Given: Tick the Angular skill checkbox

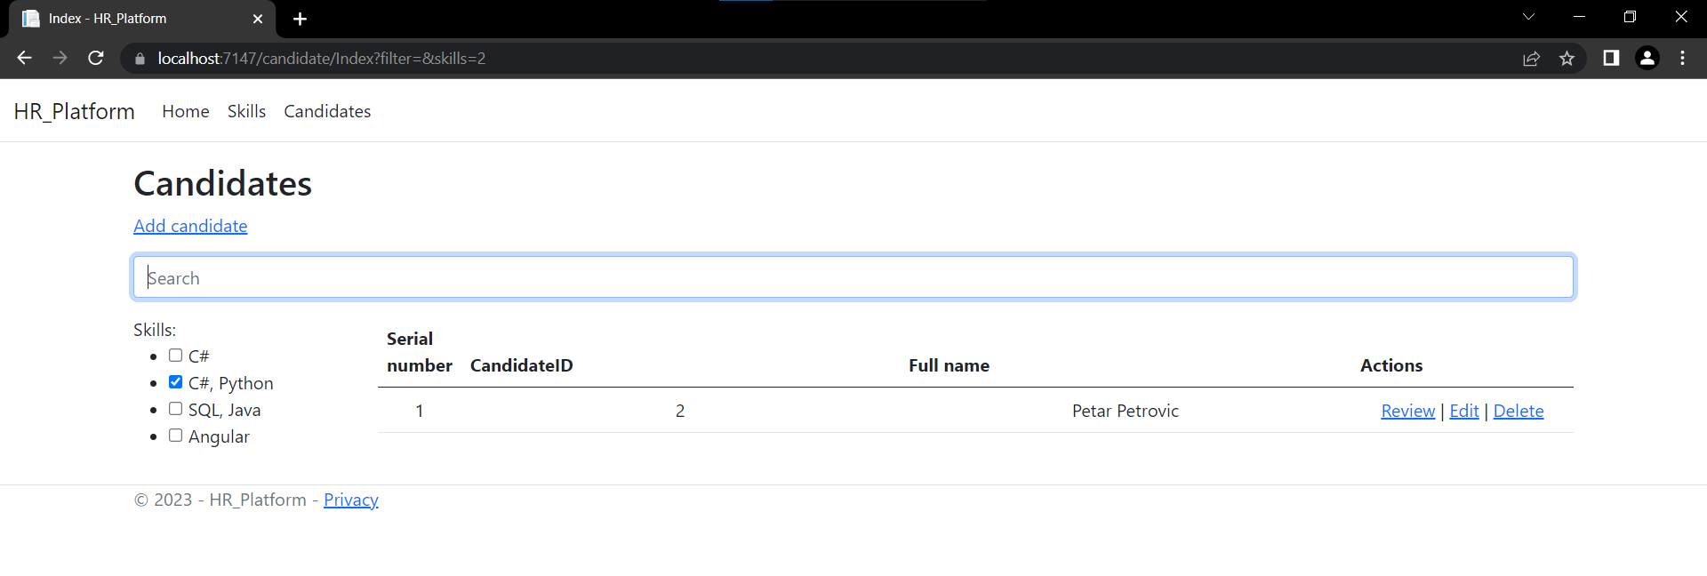Looking at the screenshot, I should (x=175, y=436).
